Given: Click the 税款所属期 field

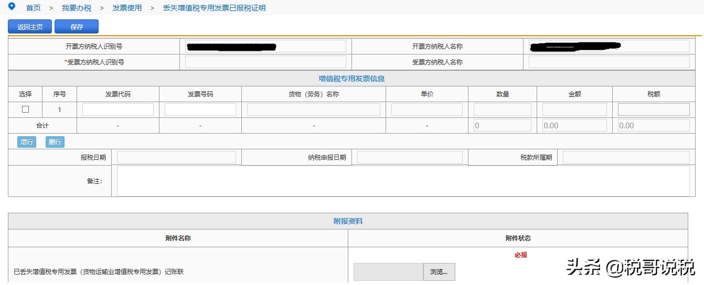Looking at the screenshot, I should click(626, 157).
